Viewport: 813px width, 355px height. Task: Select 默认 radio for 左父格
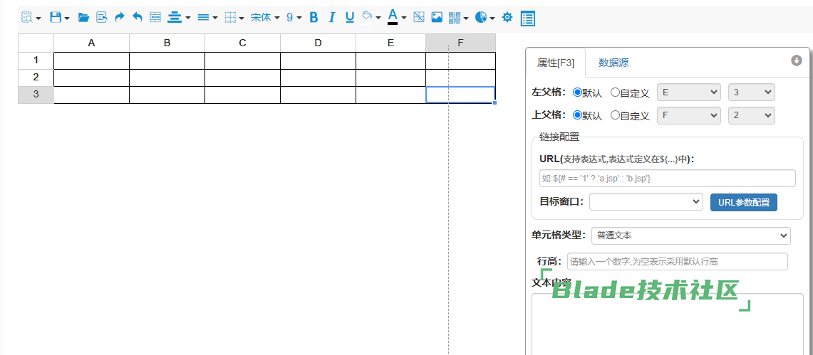[x=577, y=92]
